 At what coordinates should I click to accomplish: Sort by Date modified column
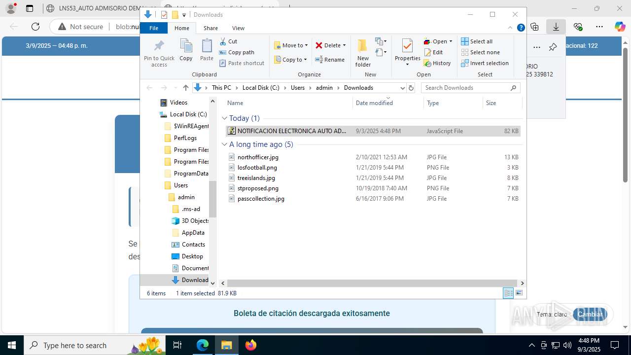(x=387, y=103)
